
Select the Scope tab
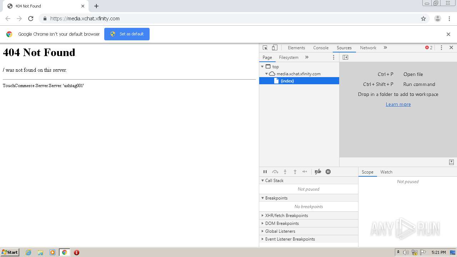click(x=367, y=172)
